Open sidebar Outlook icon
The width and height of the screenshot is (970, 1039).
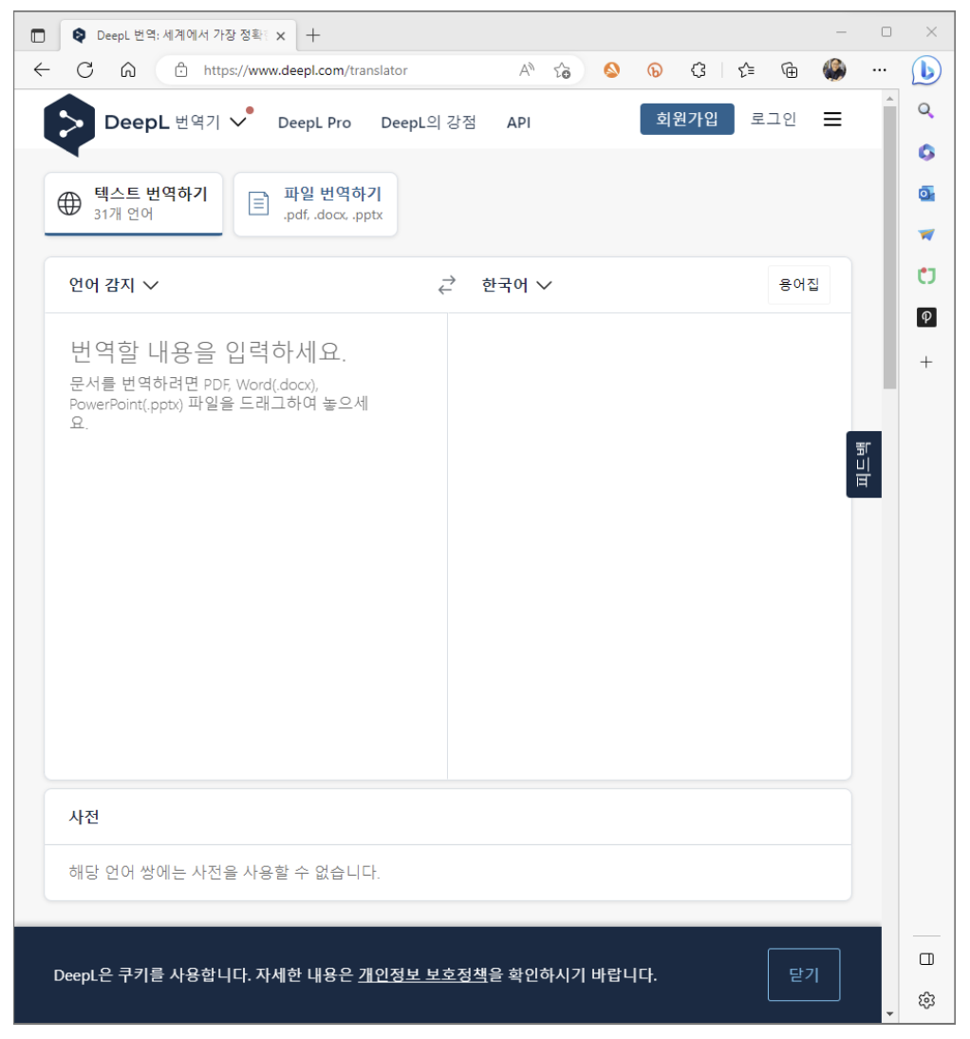click(x=926, y=194)
